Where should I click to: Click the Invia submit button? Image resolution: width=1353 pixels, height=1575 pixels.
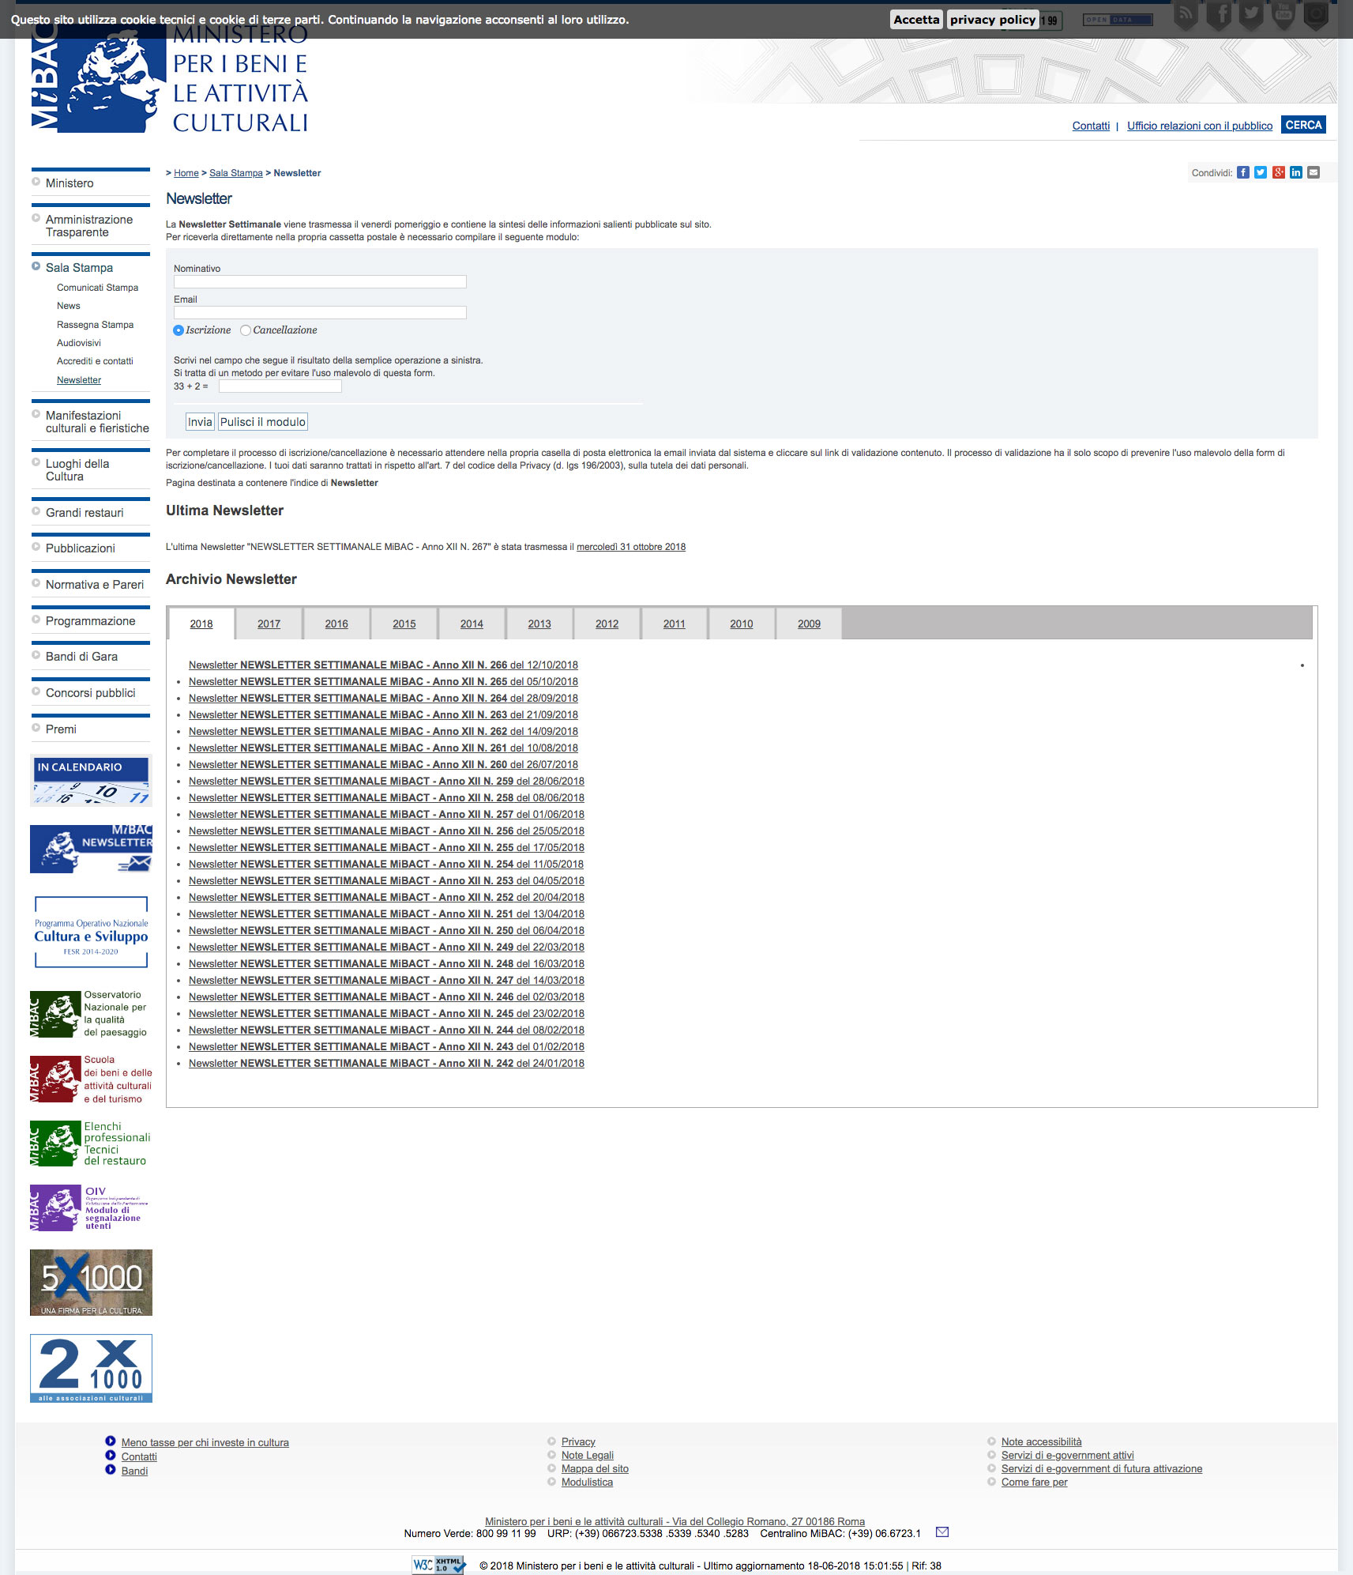coord(200,422)
